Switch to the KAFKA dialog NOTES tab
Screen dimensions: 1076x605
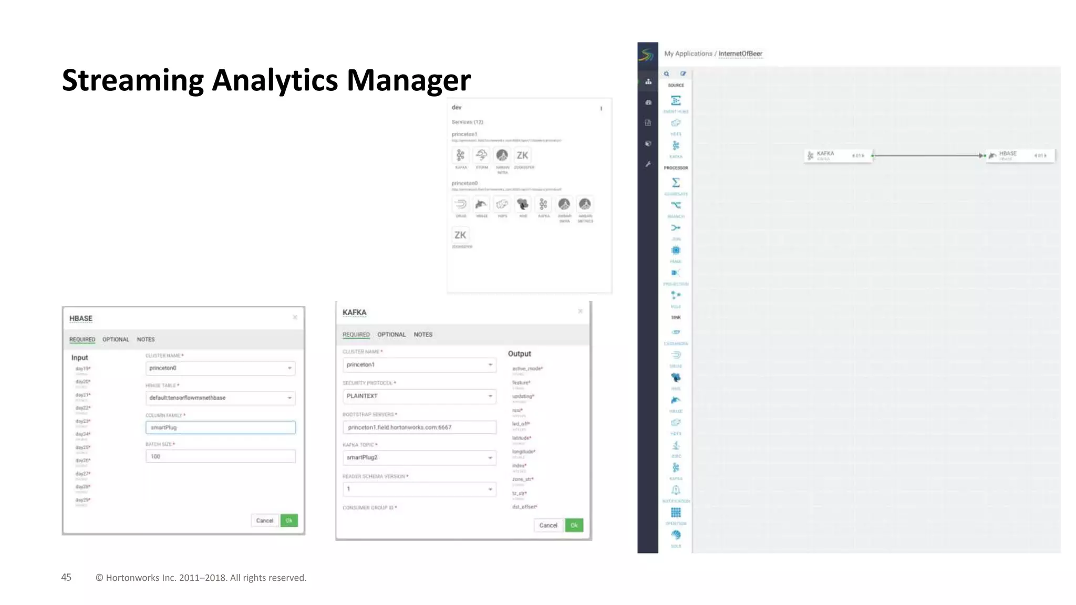423,335
